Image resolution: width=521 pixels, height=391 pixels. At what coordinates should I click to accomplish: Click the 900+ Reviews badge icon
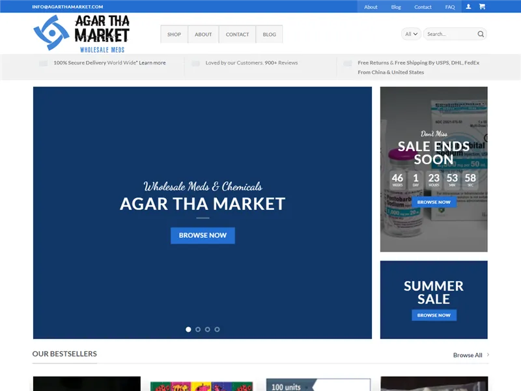[x=195, y=63]
